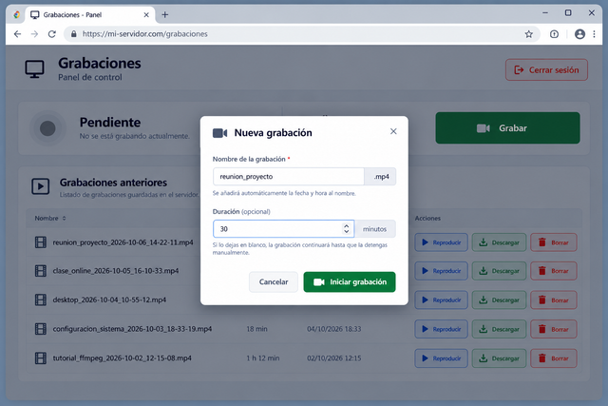The image size is (608, 406).
Task: Descargar clase_online recording
Action: point(499,271)
